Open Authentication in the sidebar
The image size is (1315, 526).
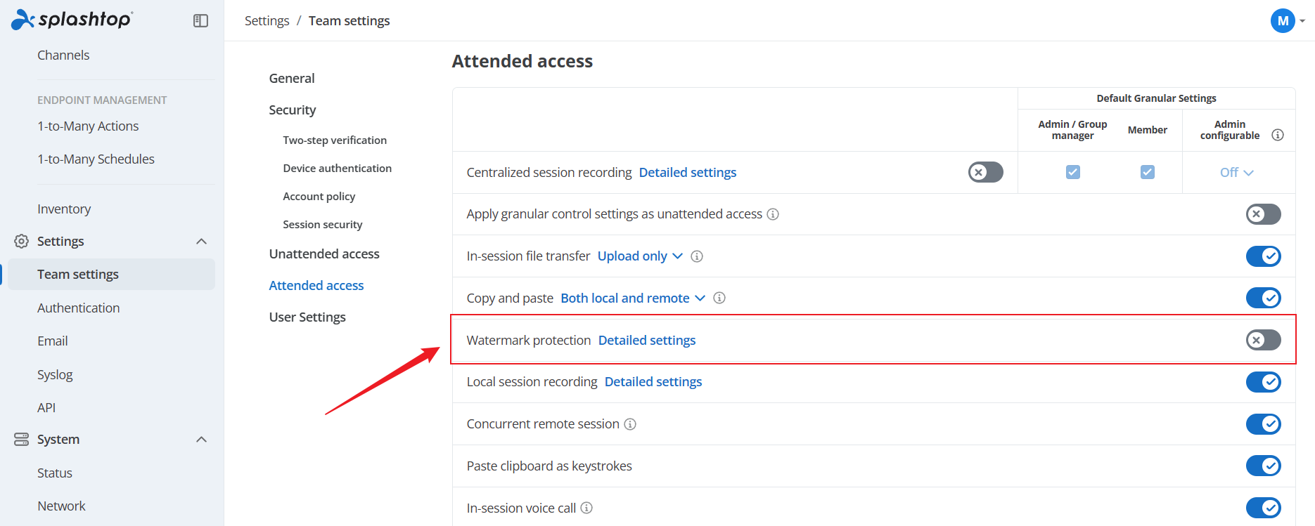pyautogui.click(x=78, y=308)
